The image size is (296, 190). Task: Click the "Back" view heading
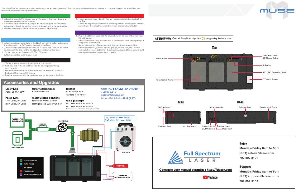tap(240, 102)
